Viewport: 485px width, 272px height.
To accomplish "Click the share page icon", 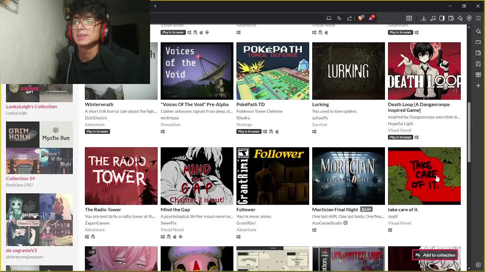I will 349,18.
